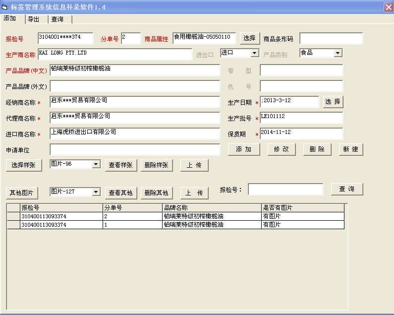
Task: Click 有图片 cell in second row
Action: tap(303, 225)
